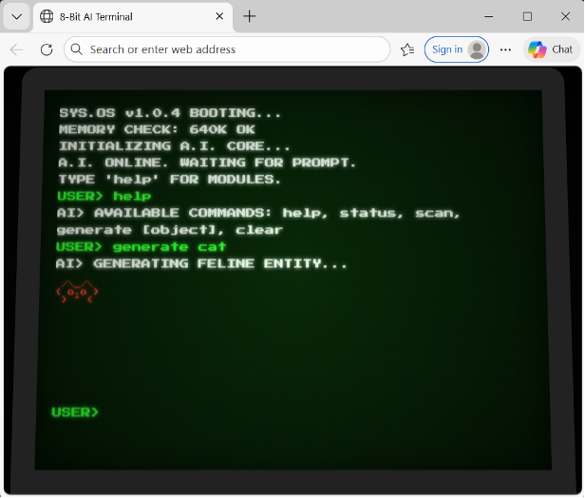Minimize the browser window

489,16
